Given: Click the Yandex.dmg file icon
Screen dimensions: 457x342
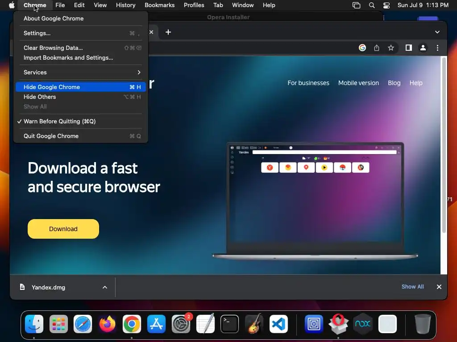Looking at the screenshot, I should pos(22,287).
